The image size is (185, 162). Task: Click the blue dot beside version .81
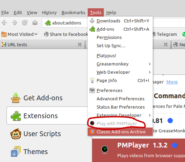(x=170, y=121)
